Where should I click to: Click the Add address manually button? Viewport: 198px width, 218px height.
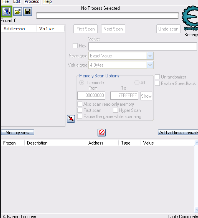tap(178, 133)
